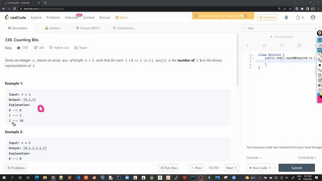The image size is (322, 181).
Task: Open the Store link in navigation
Action: (122, 18)
